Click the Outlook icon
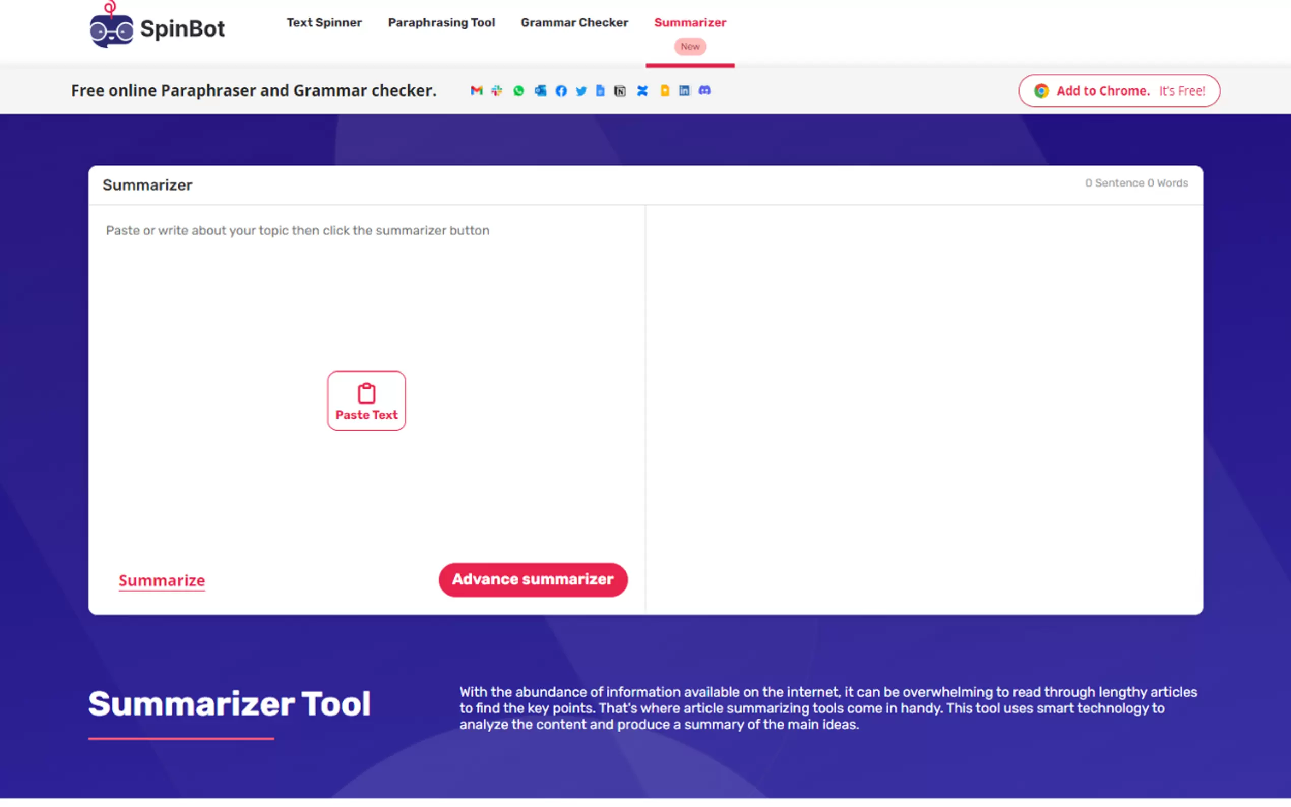 [540, 91]
